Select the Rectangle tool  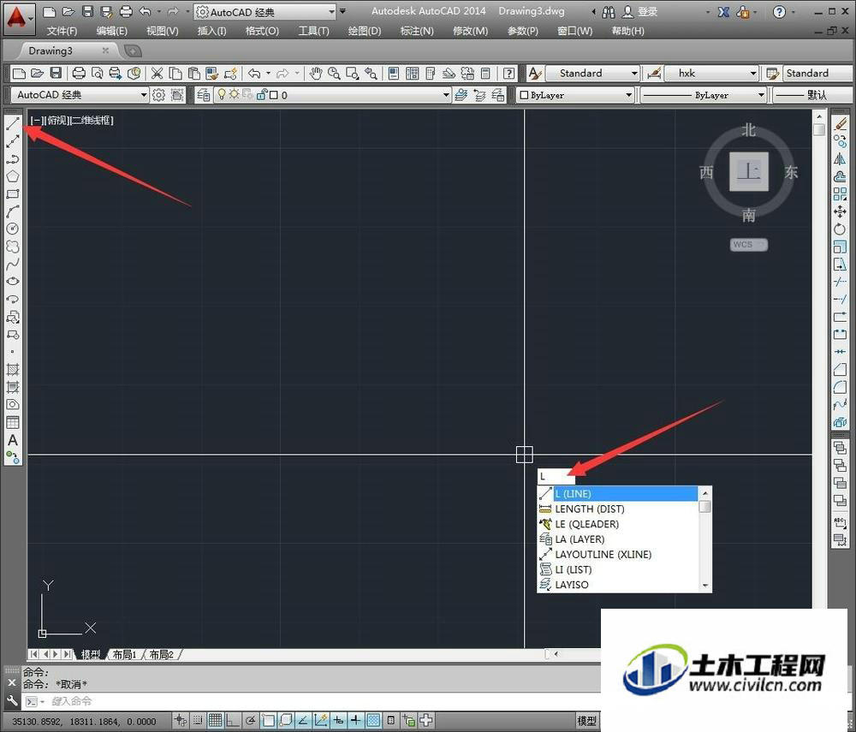(x=13, y=193)
